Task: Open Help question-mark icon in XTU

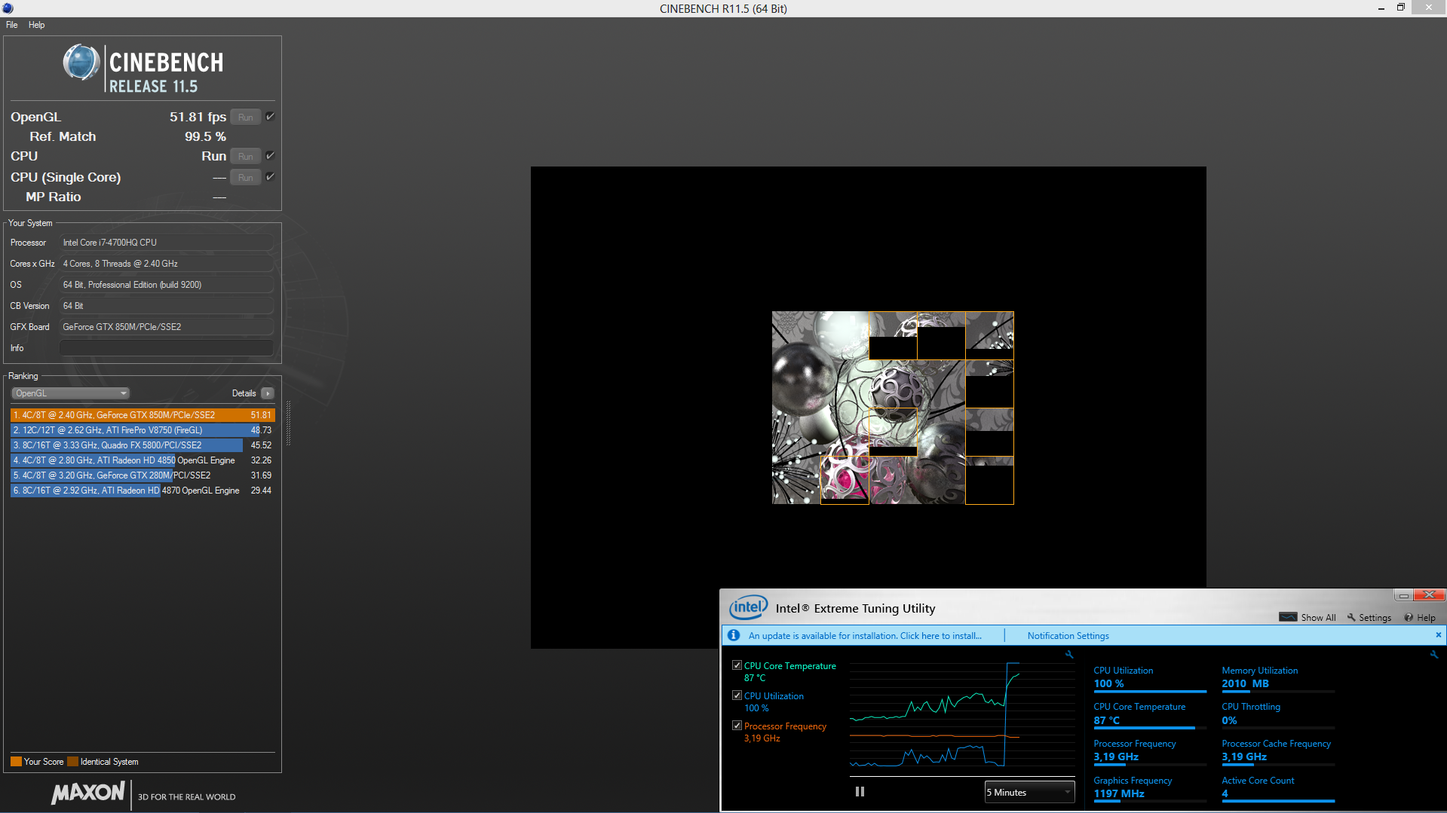Action: coord(1409,617)
